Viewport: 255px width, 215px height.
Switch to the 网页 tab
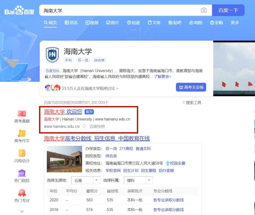pos(50,23)
